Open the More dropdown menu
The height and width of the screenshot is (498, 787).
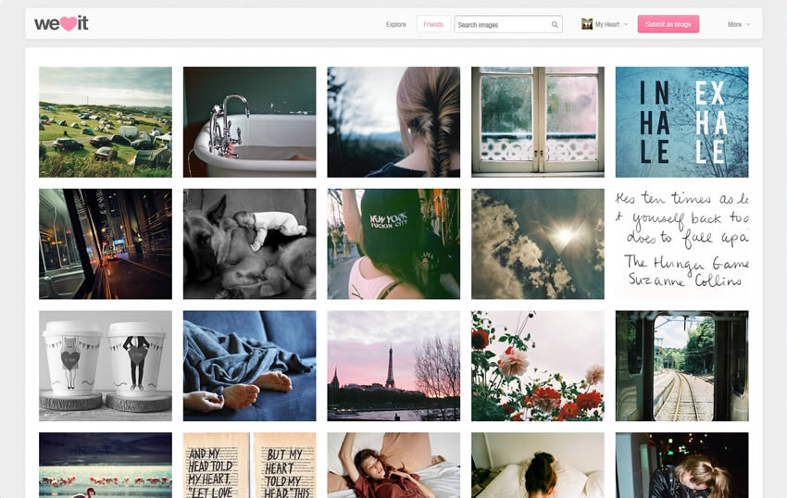coord(739,24)
